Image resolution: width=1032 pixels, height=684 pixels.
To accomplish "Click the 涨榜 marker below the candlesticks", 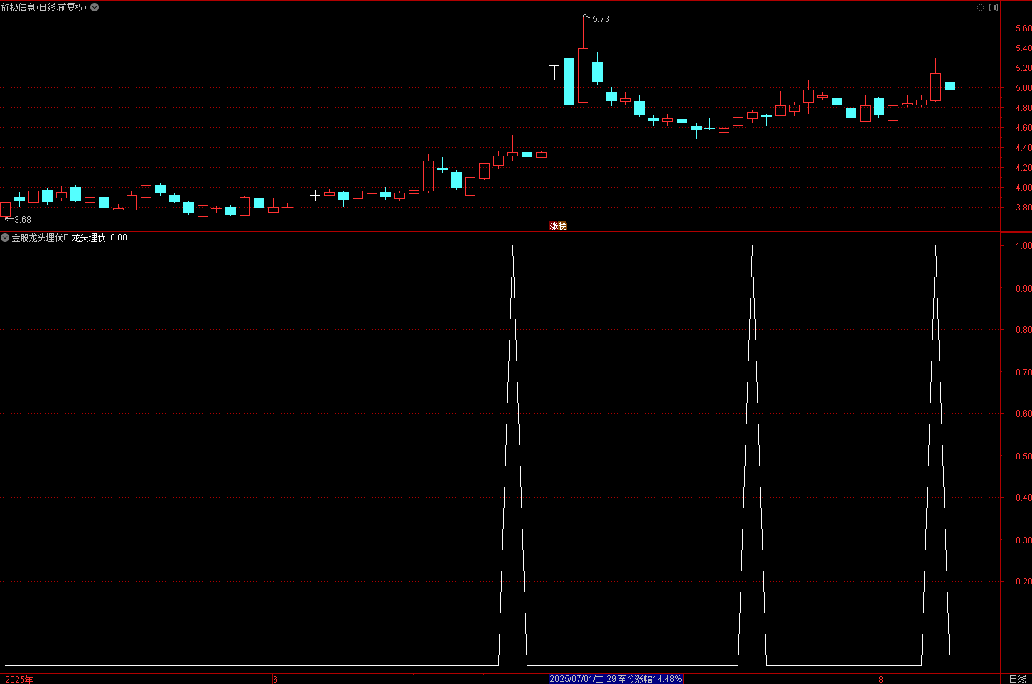I will [x=559, y=225].
